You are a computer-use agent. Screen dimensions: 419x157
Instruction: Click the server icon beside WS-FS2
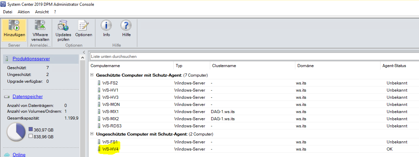click(x=99, y=83)
